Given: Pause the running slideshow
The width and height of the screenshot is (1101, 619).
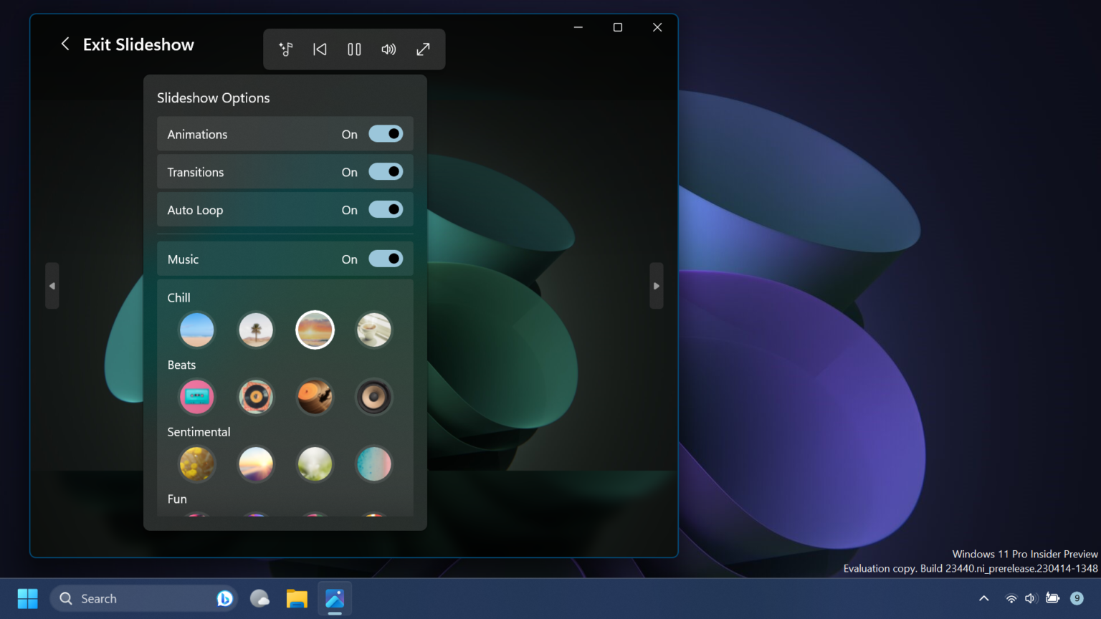Looking at the screenshot, I should pyautogui.click(x=354, y=49).
